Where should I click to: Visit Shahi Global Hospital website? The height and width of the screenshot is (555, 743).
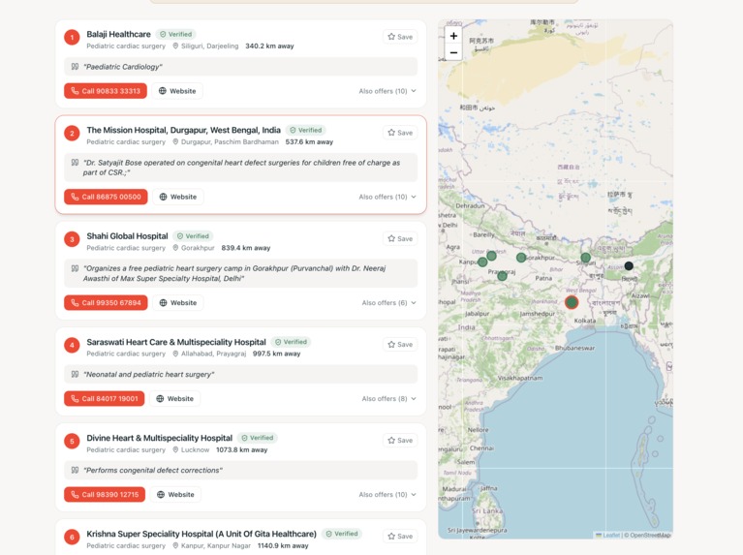[178, 303]
